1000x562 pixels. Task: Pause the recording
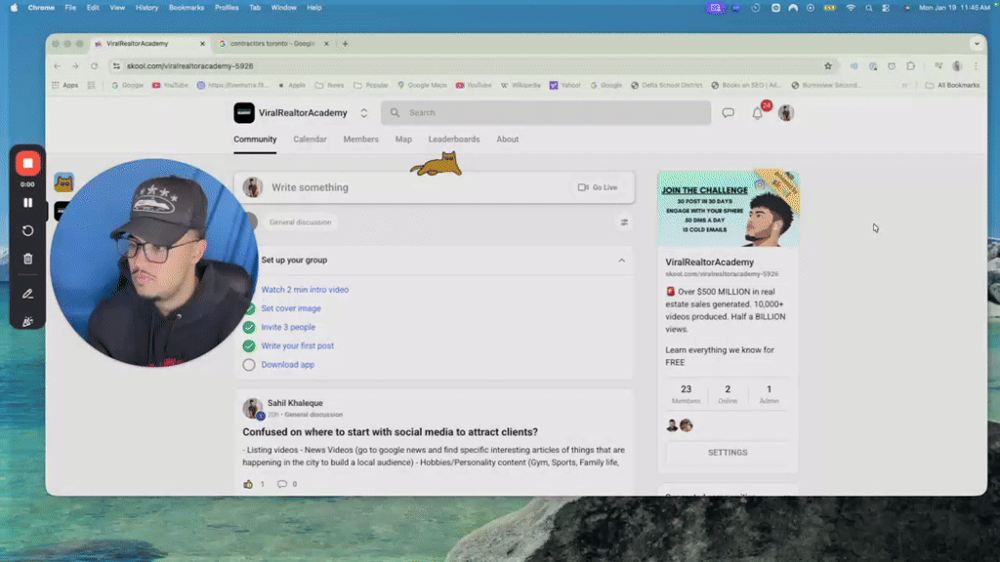click(27, 202)
